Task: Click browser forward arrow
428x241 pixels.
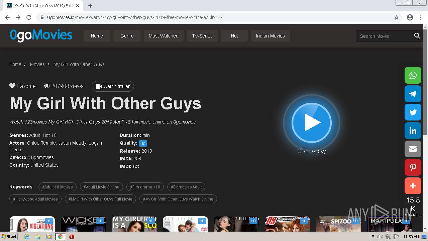Action: pyautogui.click(x=18, y=17)
